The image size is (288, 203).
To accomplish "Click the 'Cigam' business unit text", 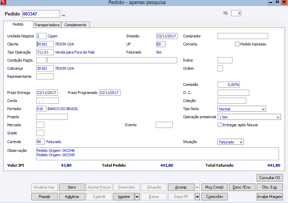I will tap(53, 36).
